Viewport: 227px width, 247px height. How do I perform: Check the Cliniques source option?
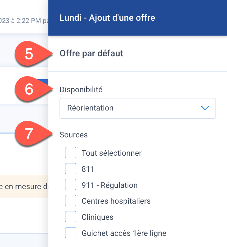[x=71, y=217]
